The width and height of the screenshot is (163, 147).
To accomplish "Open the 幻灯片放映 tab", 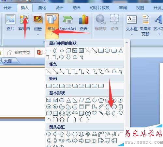I will 100,8.
